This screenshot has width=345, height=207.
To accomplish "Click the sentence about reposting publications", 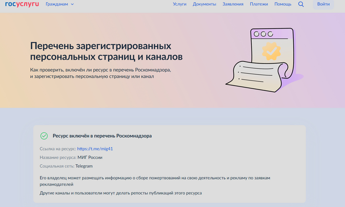I will [x=121, y=193].
